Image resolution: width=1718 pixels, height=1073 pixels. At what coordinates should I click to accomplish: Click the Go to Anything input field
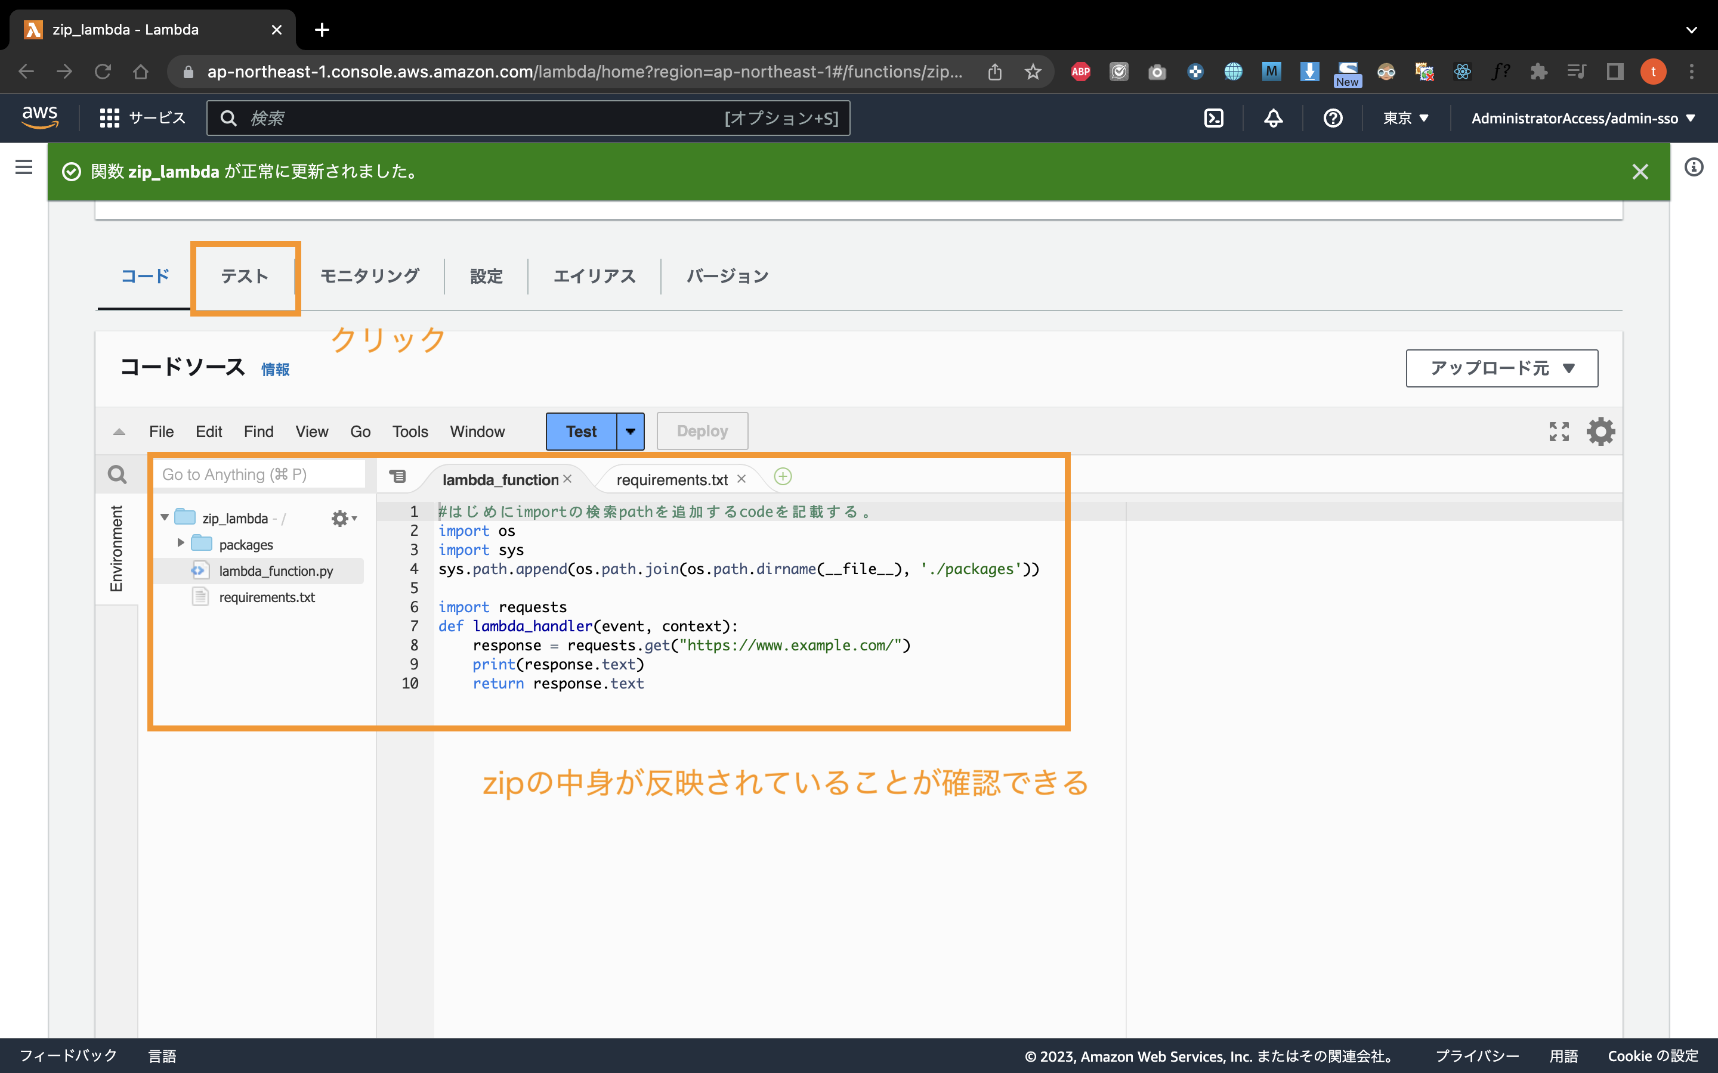point(259,474)
